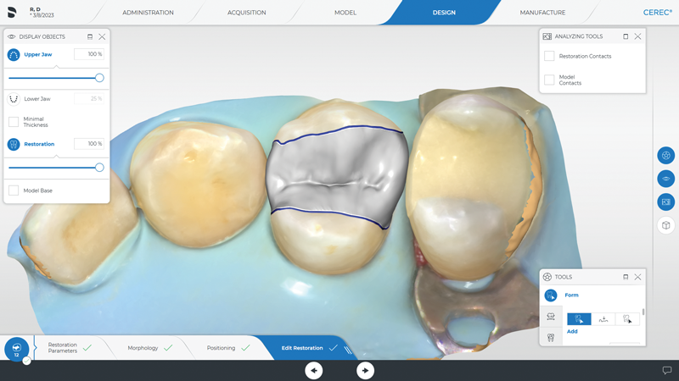This screenshot has height=381, width=679.
Task: Toggle Lower Jaw visibility icon
Action: click(14, 99)
